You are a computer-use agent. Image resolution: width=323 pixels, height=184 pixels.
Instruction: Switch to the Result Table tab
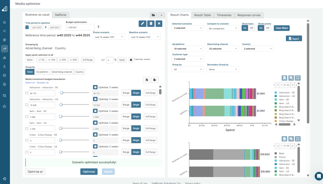pyautogui.click(x=202, y=15)
